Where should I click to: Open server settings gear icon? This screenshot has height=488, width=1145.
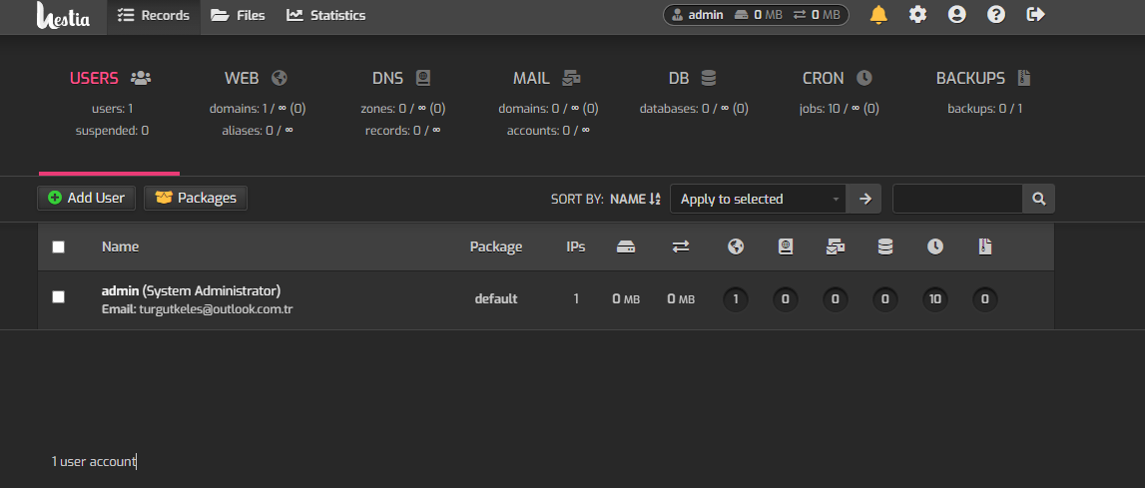tap(917, 15)
